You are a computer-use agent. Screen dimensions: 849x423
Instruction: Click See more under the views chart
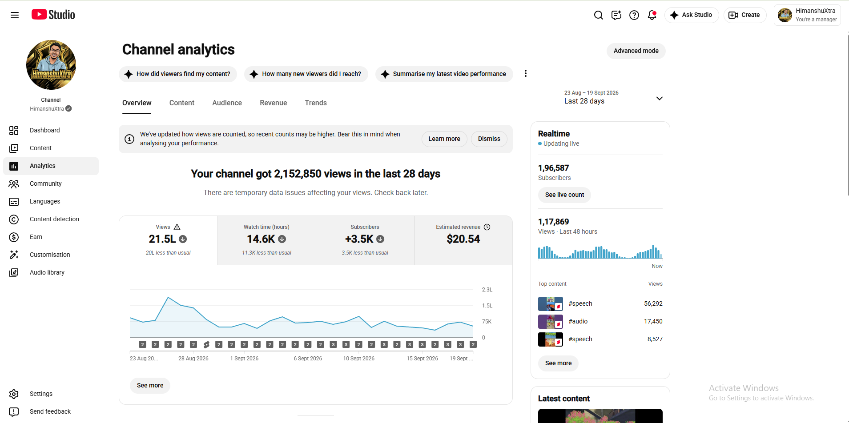pyautogui.click(x=150, y=386)
